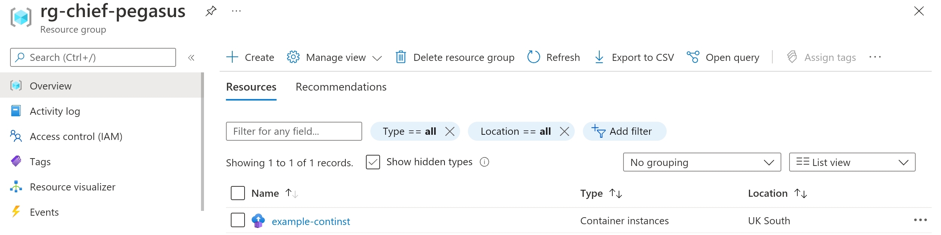The image size is (941, 235).
Task: Sort resources by Name column
Action: pyautogui.click(x=275, y=193)
